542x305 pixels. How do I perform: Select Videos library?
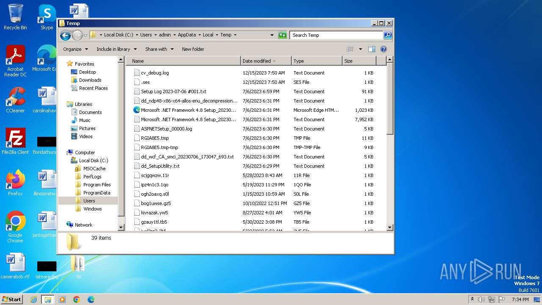click(x=86, y=136)
